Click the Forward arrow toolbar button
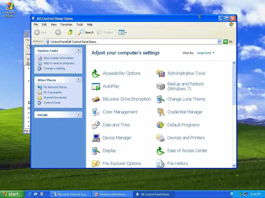The image size is (265, 198). pyautogui.click(x=58, y=32)
